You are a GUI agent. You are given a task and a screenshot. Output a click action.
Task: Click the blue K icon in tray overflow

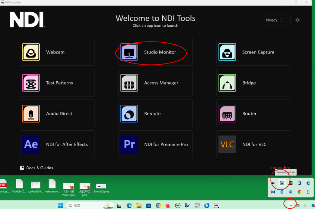(x=299, y=183)
